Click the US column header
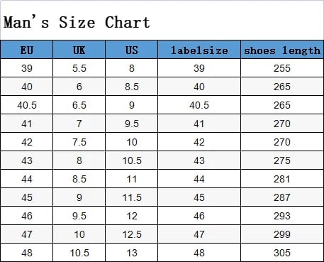This screenshot has width=324, height=262. pos(131,50)
